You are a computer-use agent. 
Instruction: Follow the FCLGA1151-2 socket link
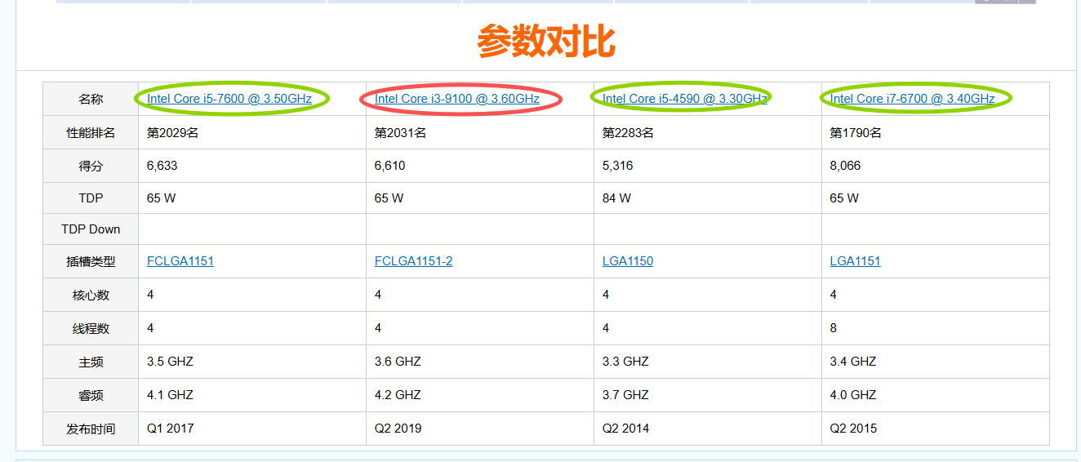[x=413, y=261]
